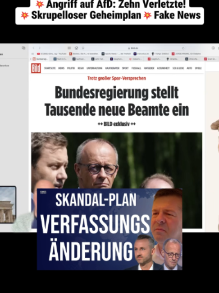Click the Brandenburg Gate thumbnail
The height and width of the screenshot is (293, 219).
(8, 205)
